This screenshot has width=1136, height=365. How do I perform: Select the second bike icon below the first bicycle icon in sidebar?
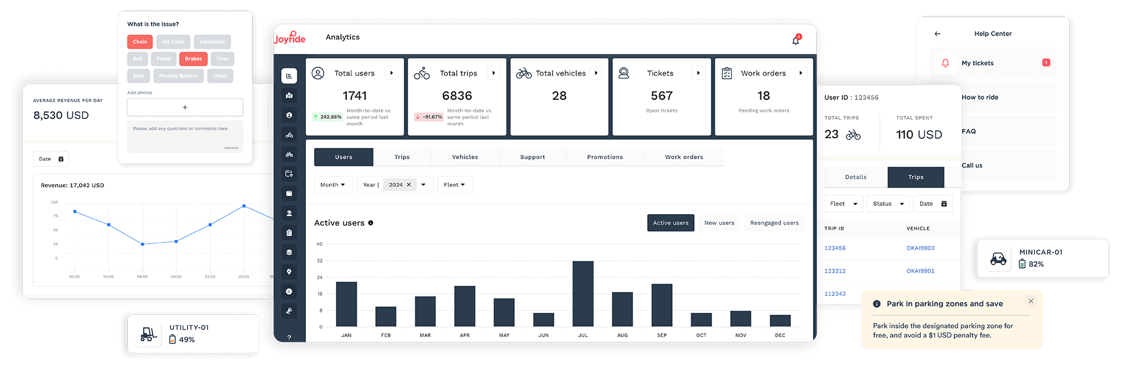click(289, 154)
